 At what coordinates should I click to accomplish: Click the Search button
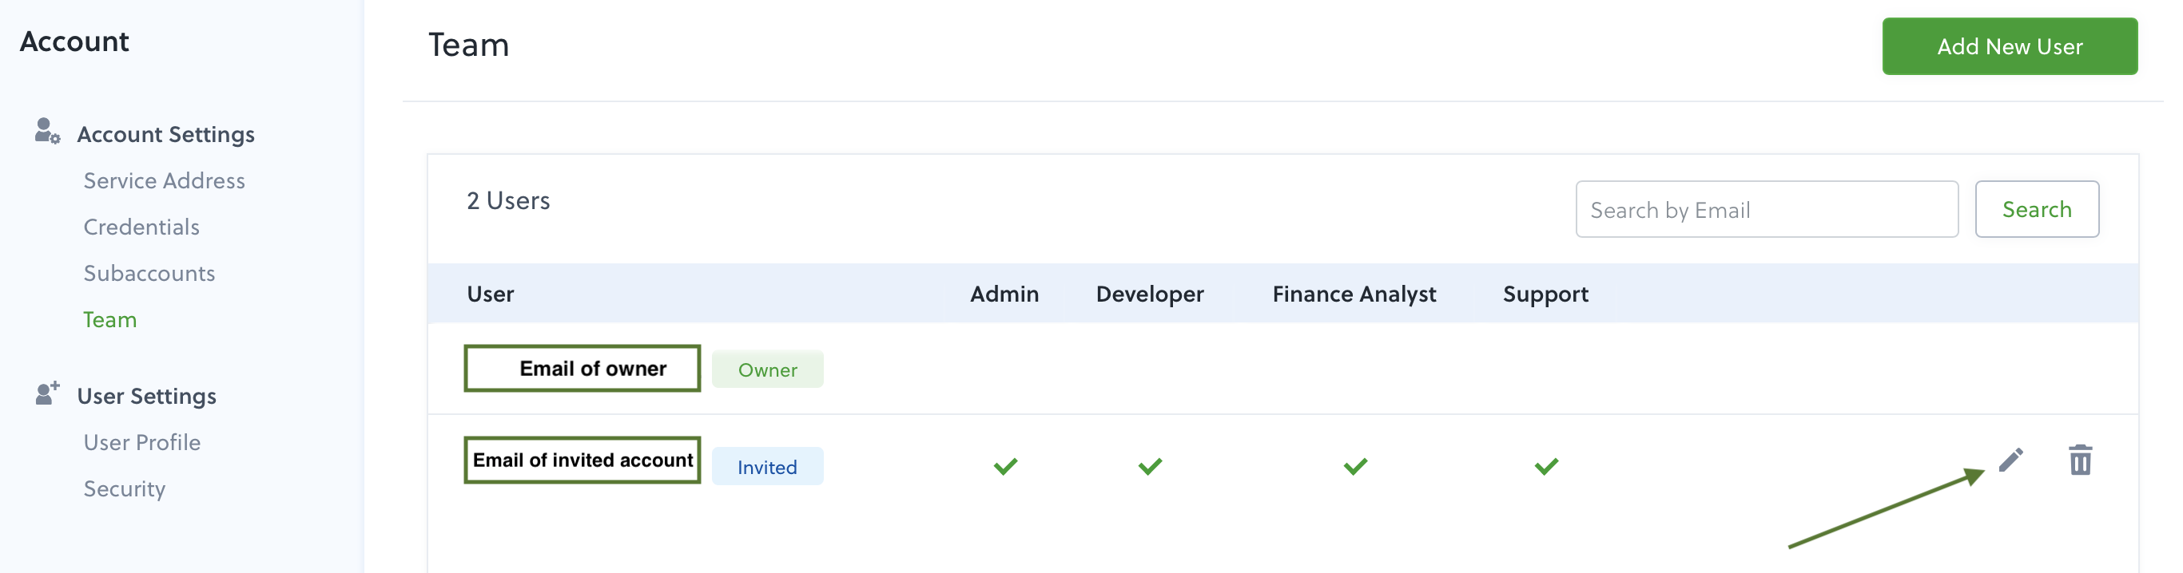[2037, 209]
